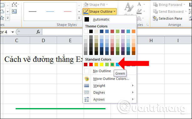The image size is (192, 119).
Task: Expand the Send Backward dropdown arrow
Action: tap(186, 12)
